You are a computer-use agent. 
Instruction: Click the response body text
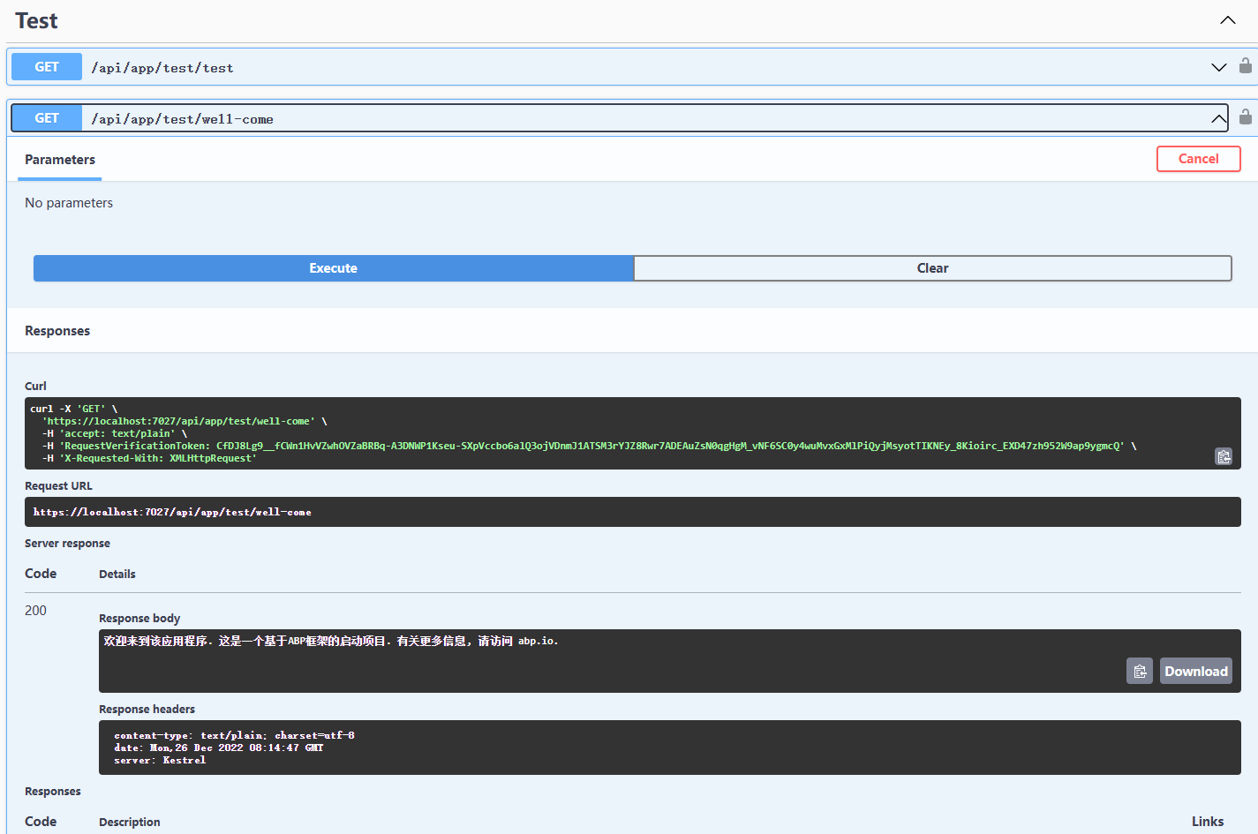[331, 641]
